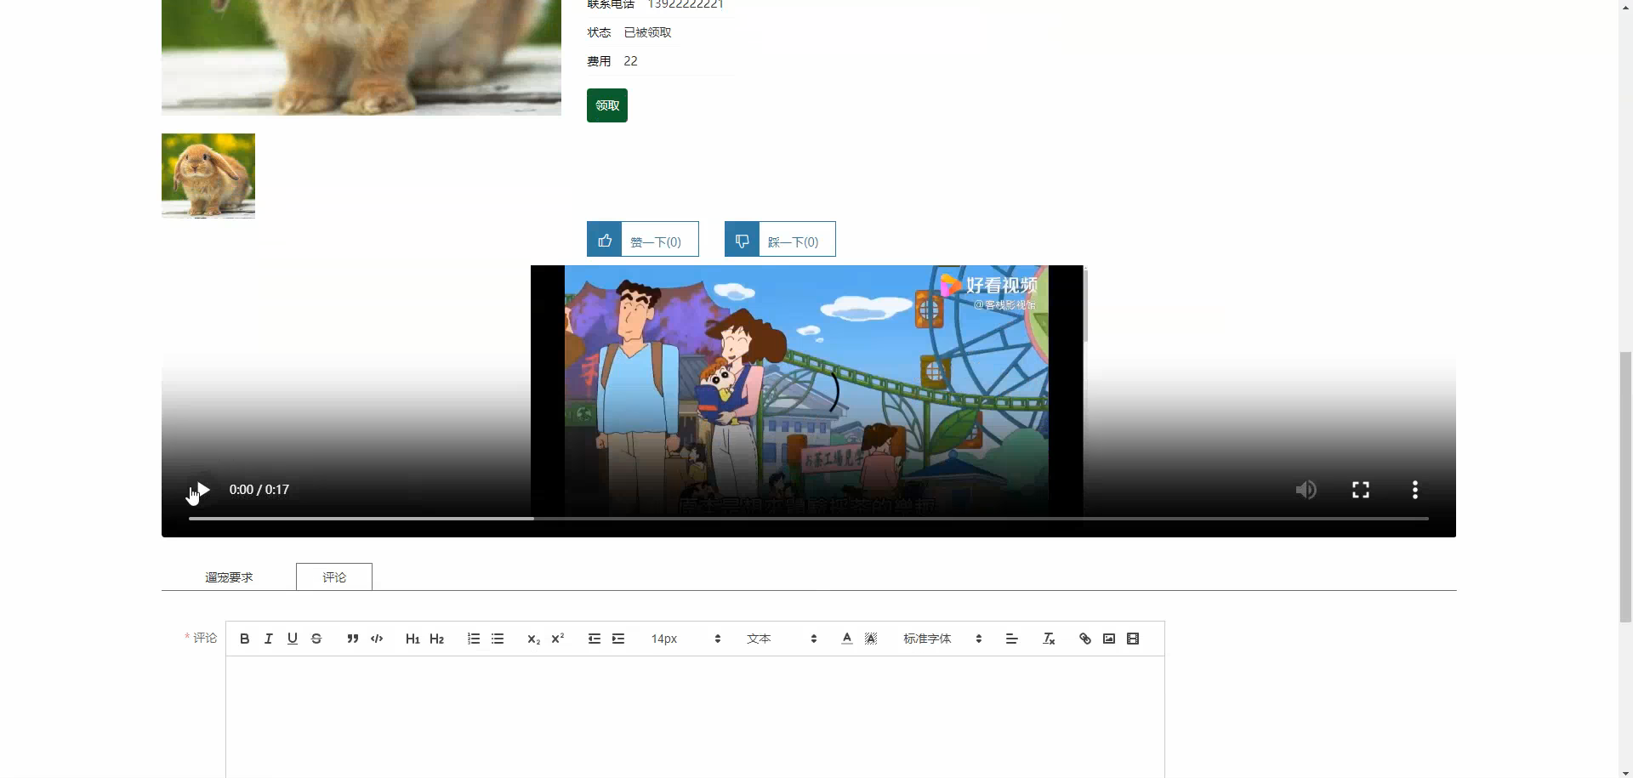Play the video

pyautogui.click(x=202, y=490)
